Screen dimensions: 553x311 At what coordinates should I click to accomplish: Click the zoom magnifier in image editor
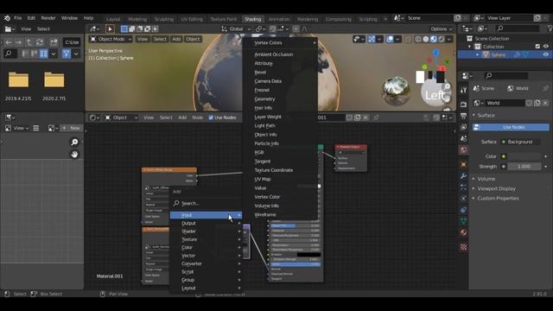(x=74, y=142)
